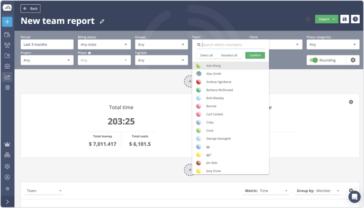Select member Alex Smith

231,74
